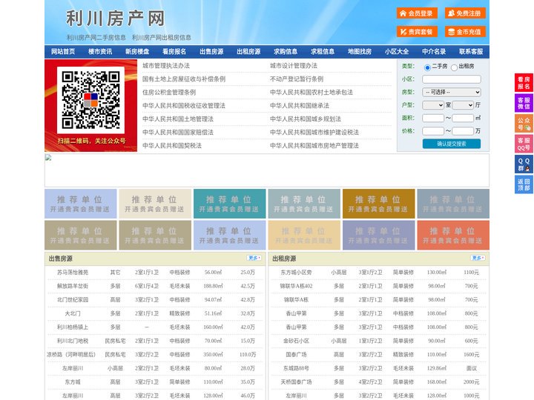The image size is (534, 400).
Task: Click the pink 客服QQ号 sidebar icon
Action: point(524,144)
